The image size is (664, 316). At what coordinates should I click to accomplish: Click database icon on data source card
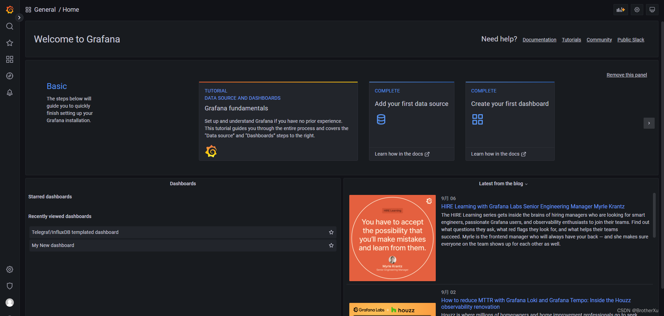pos(381,119)
